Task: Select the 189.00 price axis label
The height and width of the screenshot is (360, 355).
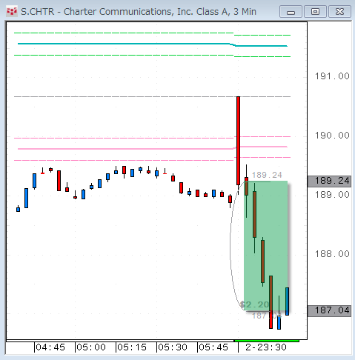Action: coord(332,195)
